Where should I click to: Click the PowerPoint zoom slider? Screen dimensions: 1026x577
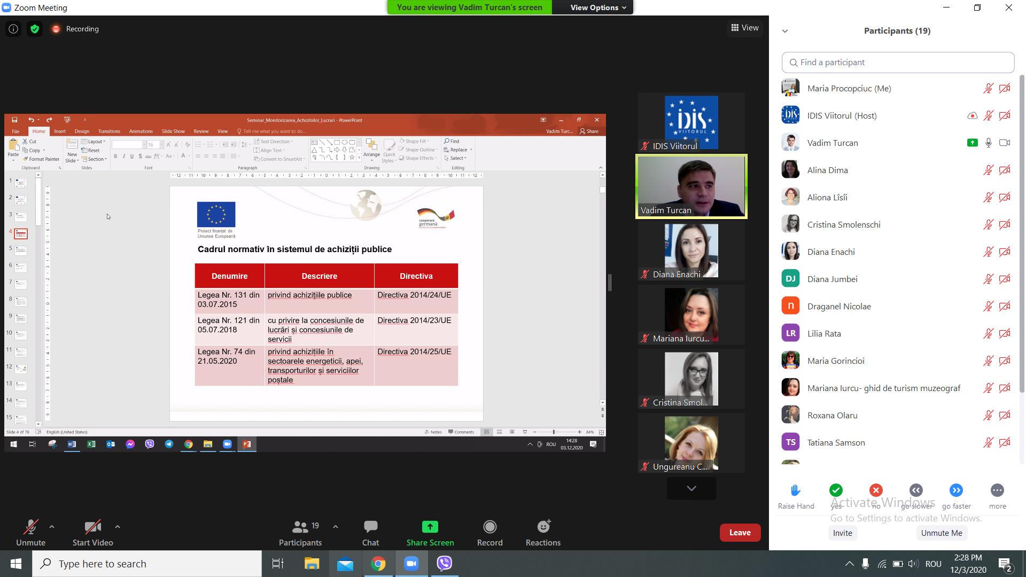pos(556,432)
